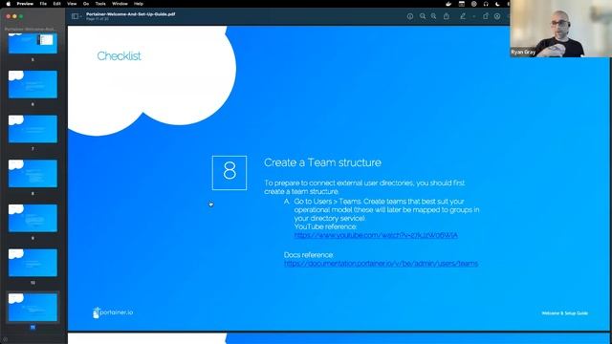Click the Portainer-Welcome-And-Set-Up-Guide.pdf title

[130, 14]
